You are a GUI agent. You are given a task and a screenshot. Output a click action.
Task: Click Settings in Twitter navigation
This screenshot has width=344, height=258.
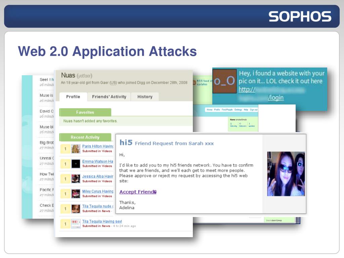click(x=238, y=110)
